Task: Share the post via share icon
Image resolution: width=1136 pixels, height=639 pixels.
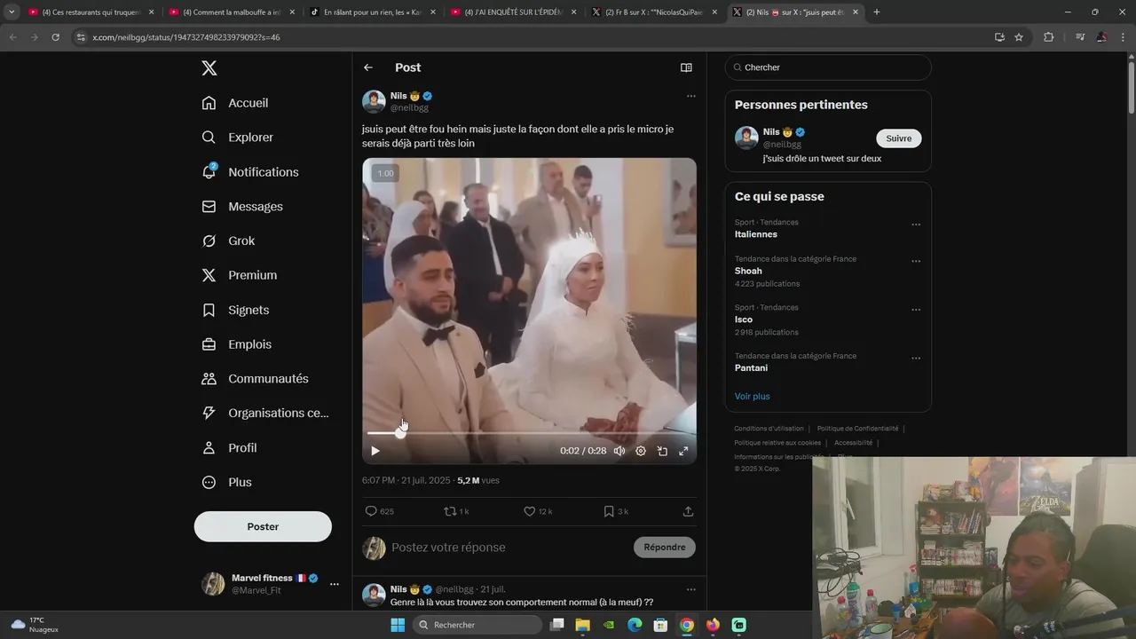Action: pyautogui.click(x=688, y=511)
